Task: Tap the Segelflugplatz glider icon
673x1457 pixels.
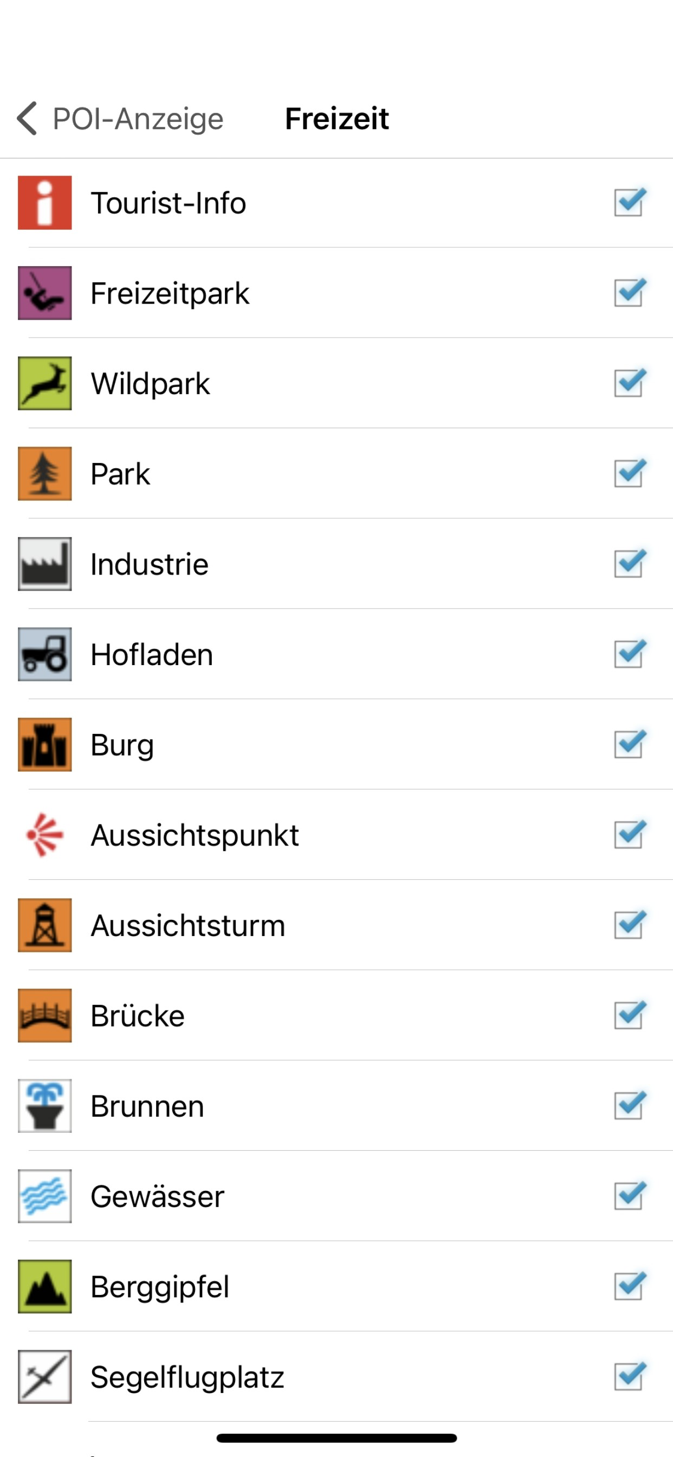Action: coord(44,1377)
